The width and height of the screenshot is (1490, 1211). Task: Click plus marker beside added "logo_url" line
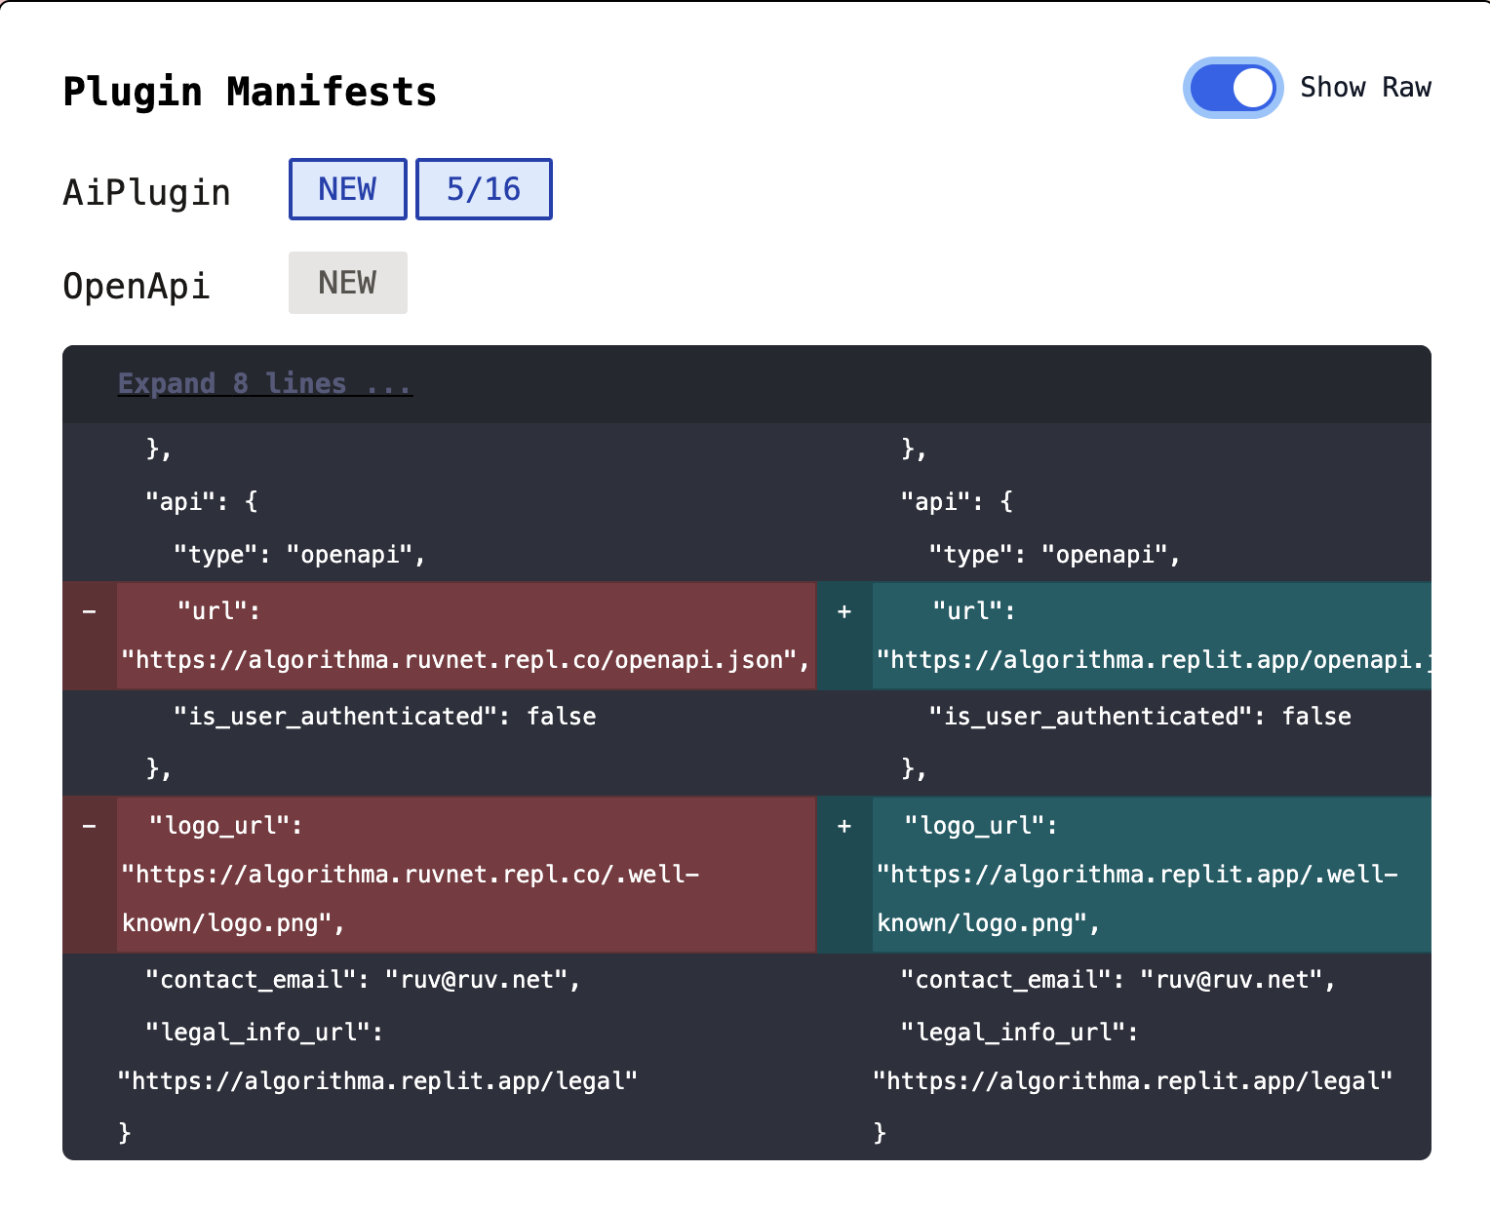coord(844,827)
